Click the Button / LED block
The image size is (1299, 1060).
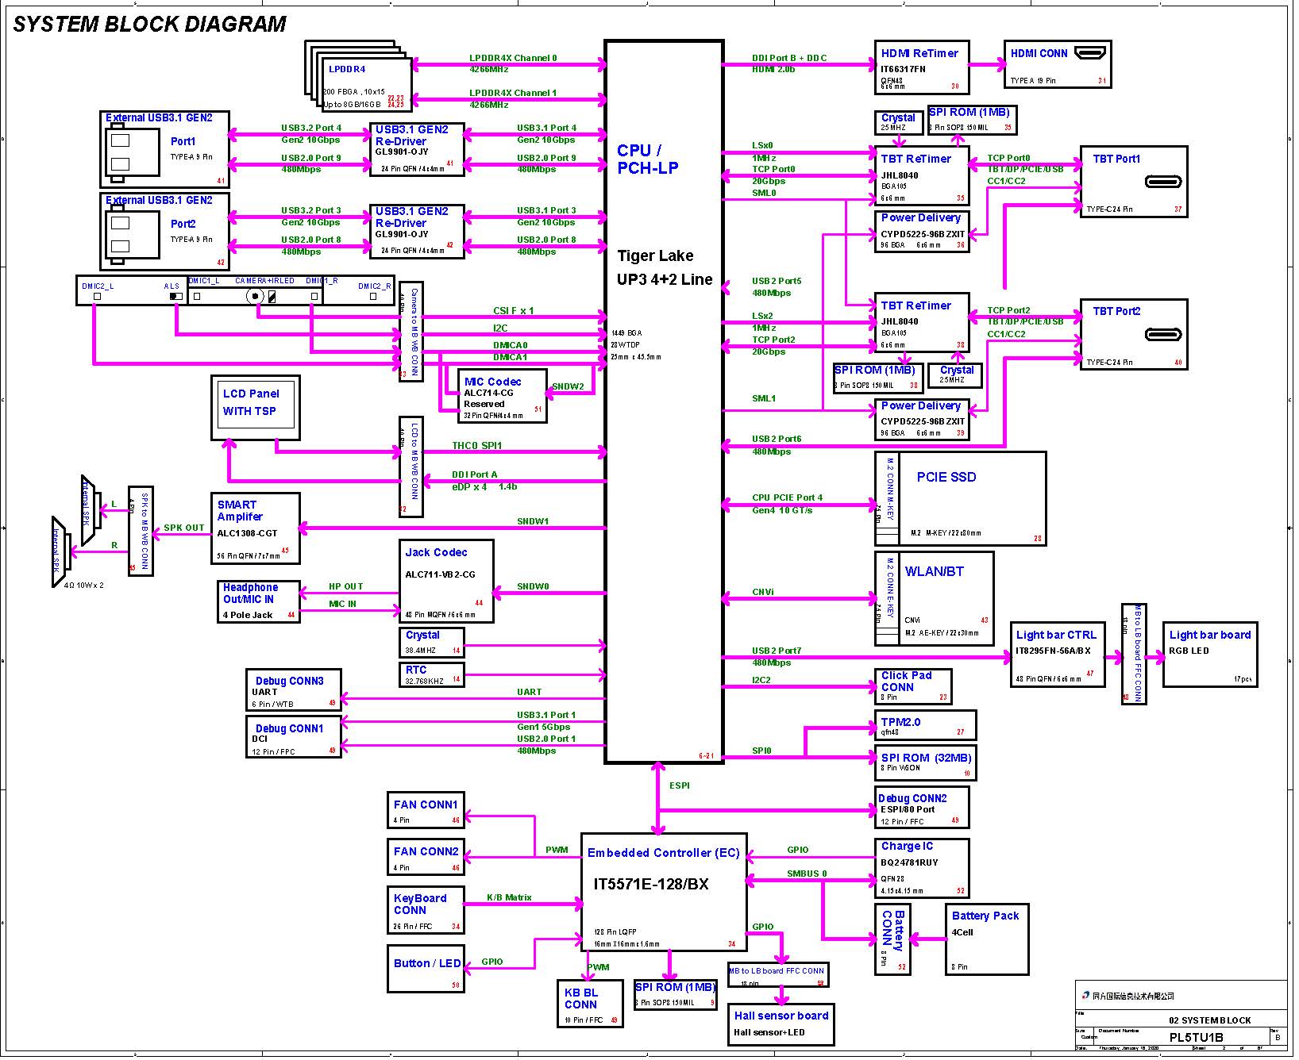[425, 969]
